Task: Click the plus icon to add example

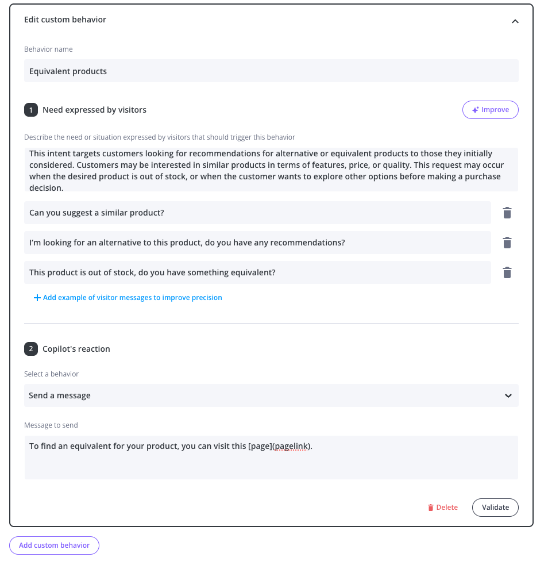Action: [x=37, y=298]
